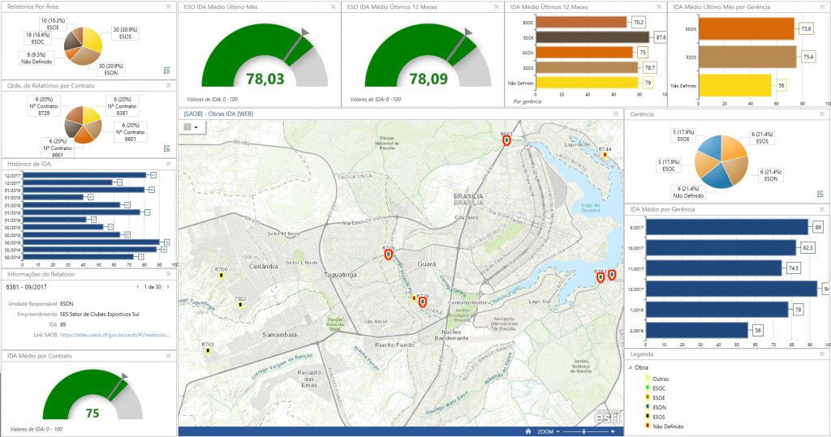The image size is (831, 437).
Task: Adjust the map zoom slider handle
Action: point(583,431)
